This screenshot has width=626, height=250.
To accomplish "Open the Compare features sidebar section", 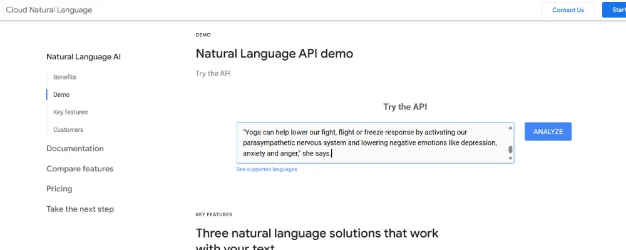I will coord(80,169).
